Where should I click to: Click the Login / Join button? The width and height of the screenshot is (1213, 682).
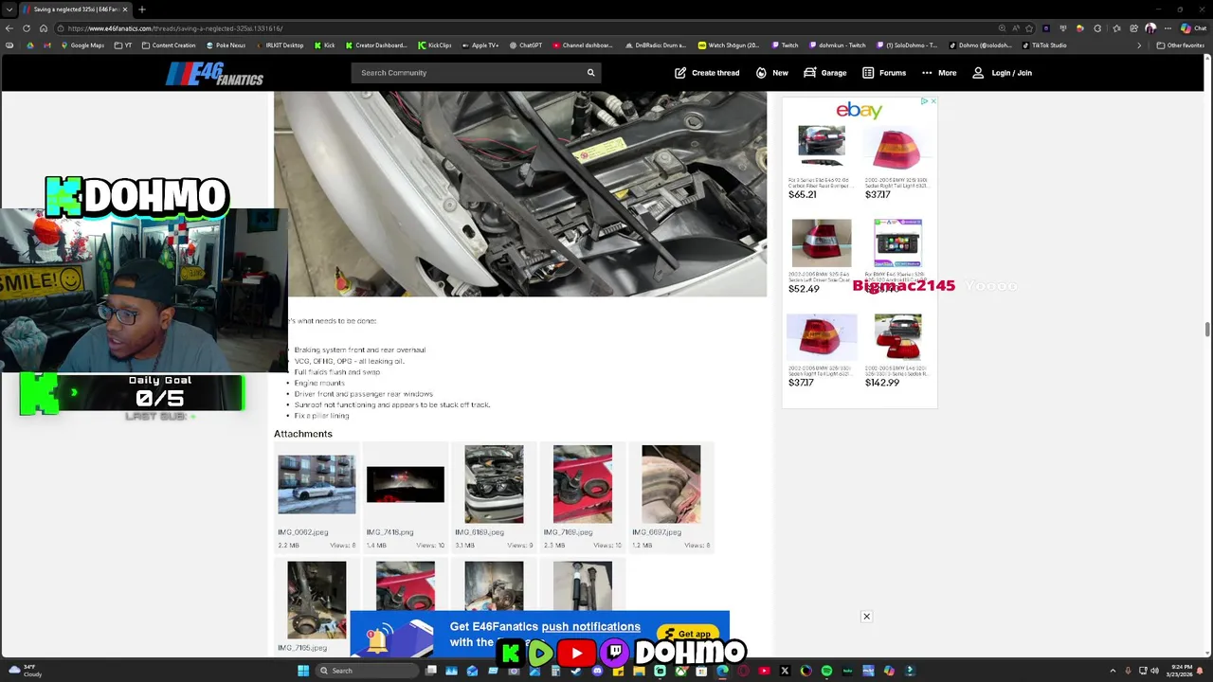1002,73
